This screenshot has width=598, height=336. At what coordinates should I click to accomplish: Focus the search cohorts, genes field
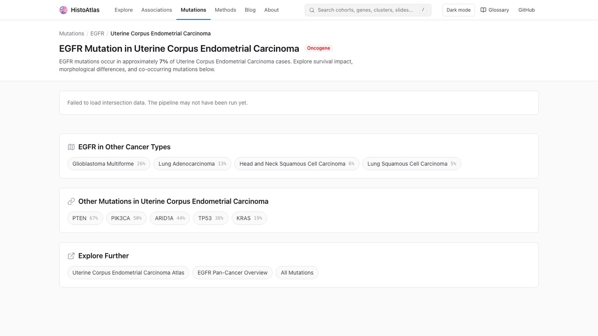tap(368, 10)
